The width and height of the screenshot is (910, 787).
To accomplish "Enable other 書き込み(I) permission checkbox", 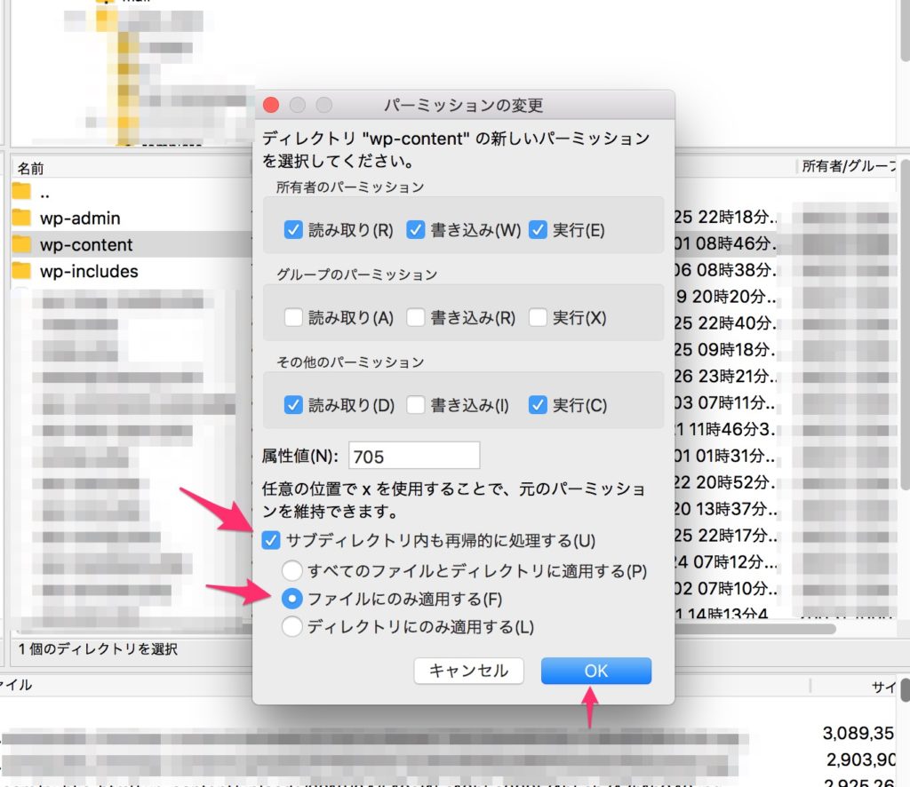I will tap(416, 405).
